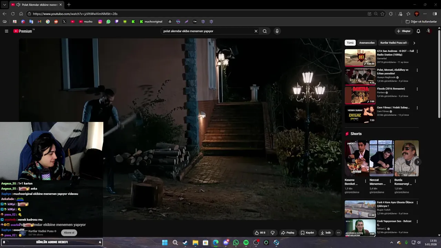Like the video with the thumbs-up button
This screenshot has width=441, height=248.
point(260,233)
